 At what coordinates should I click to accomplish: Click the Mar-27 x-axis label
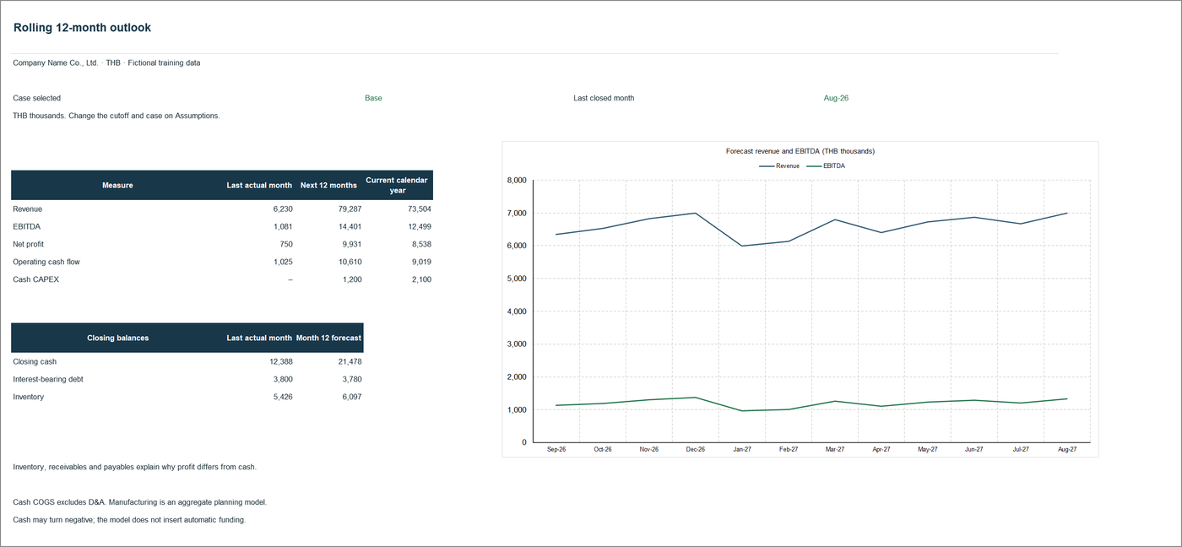point(835,450)
